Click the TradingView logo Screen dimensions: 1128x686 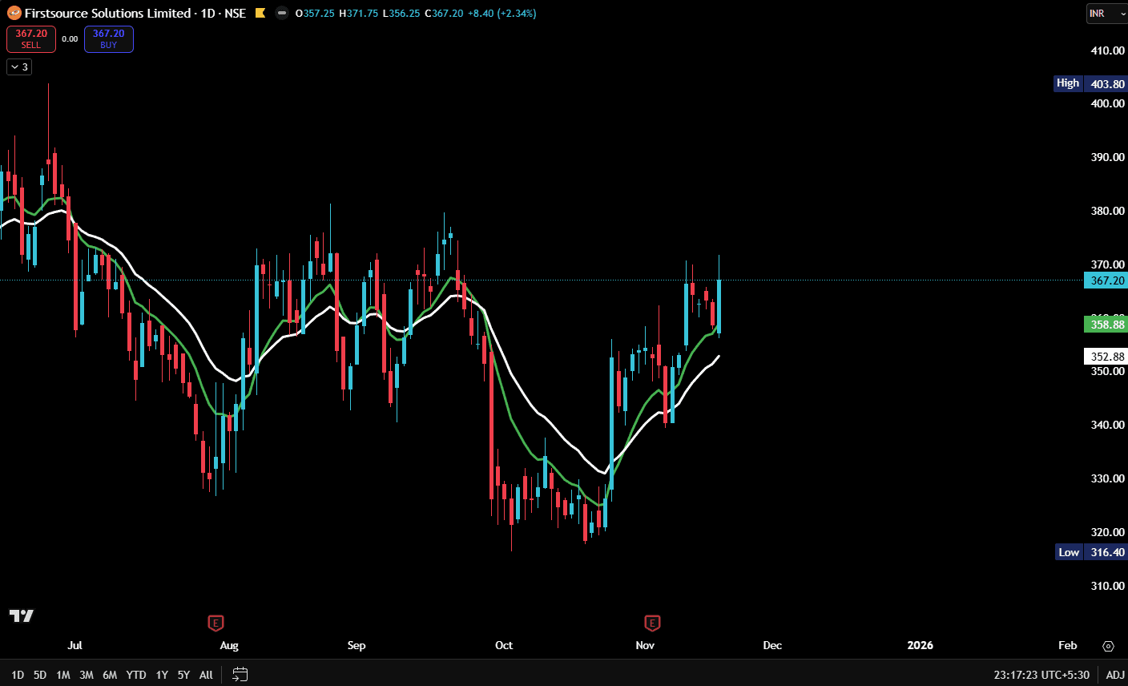point(22,615)
